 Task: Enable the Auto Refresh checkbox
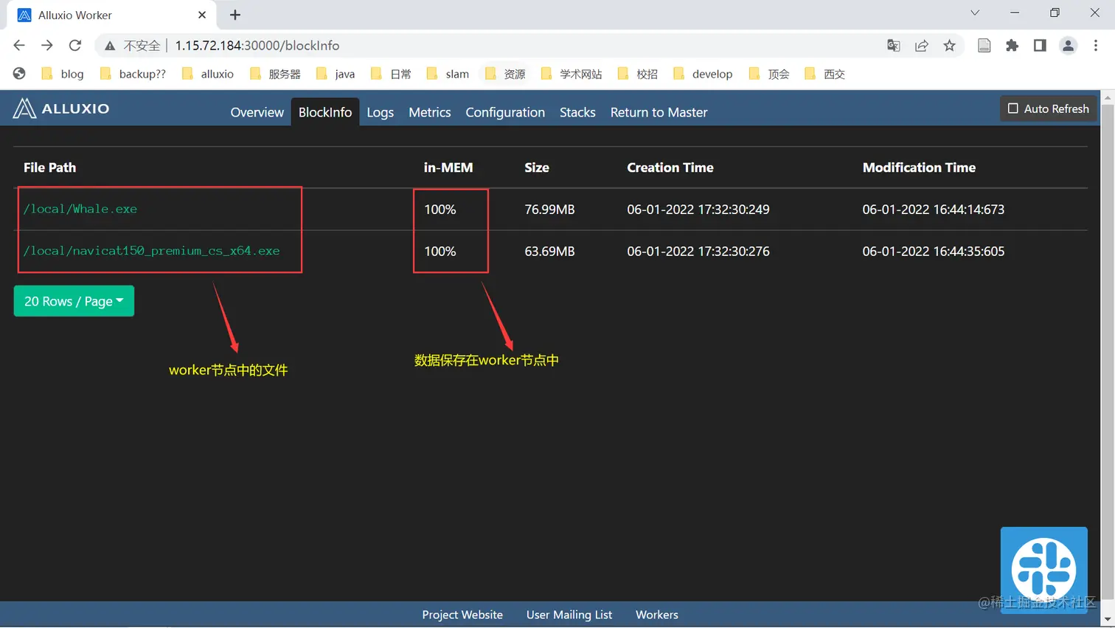coord(1013,108)
